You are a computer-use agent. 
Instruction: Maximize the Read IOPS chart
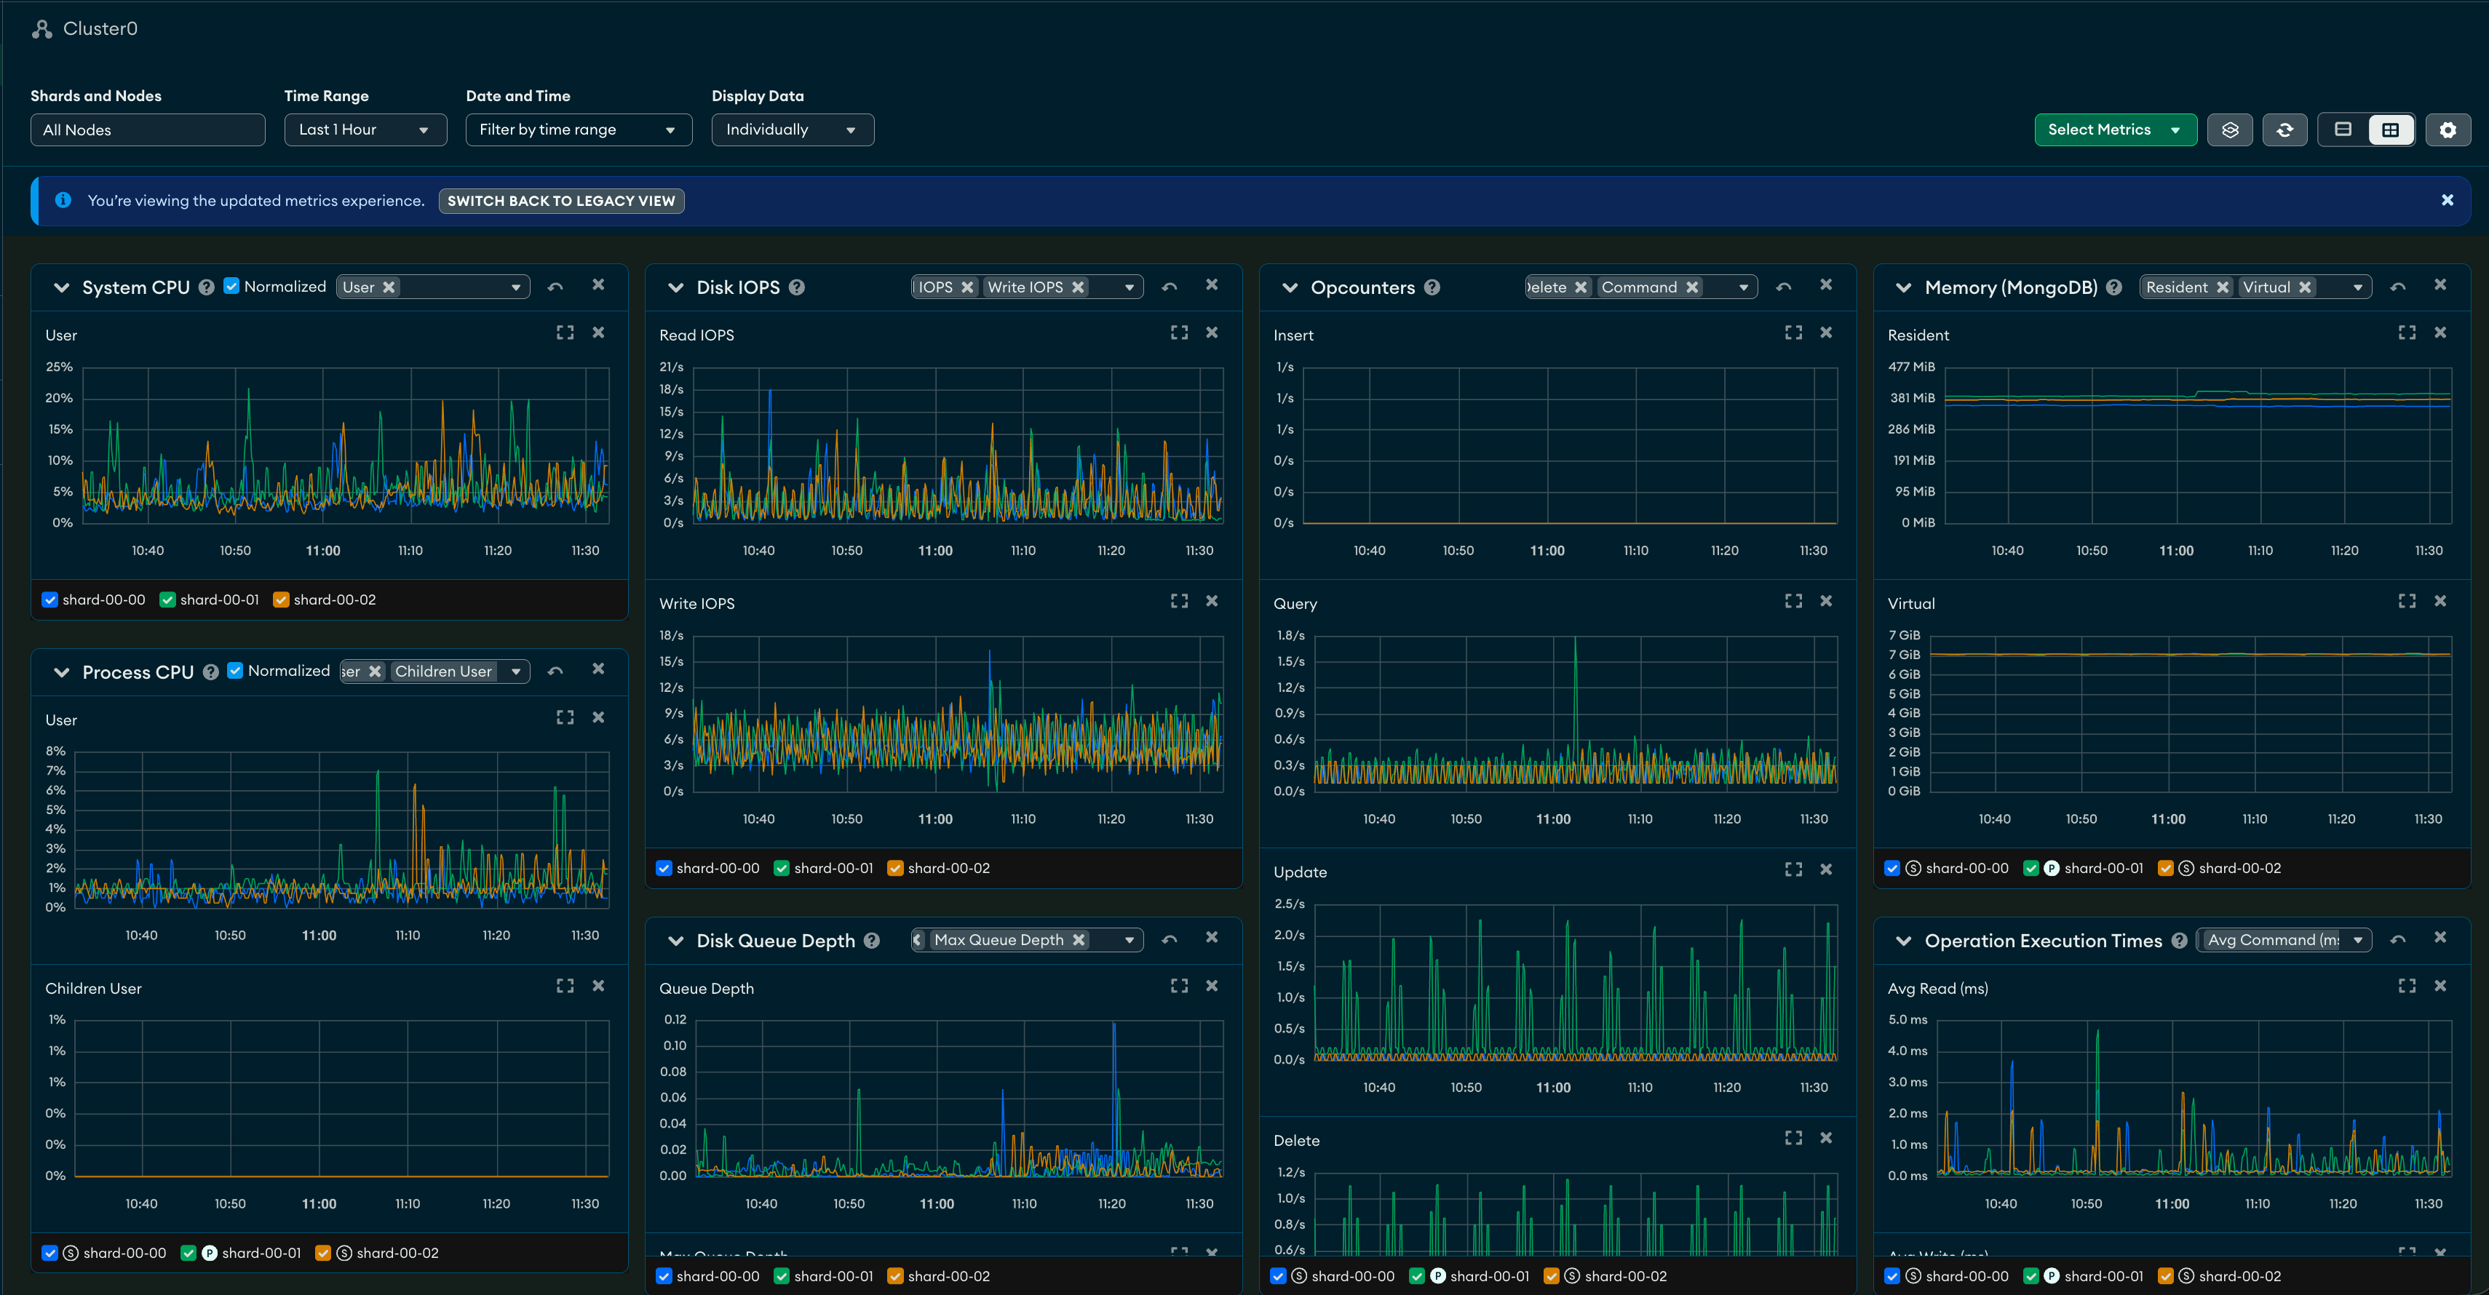[1179, 332]
